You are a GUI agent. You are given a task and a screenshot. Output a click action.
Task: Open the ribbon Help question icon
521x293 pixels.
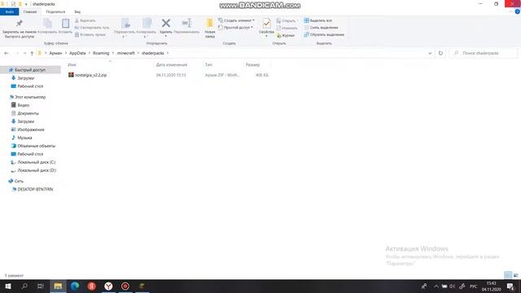pos(518,11)
